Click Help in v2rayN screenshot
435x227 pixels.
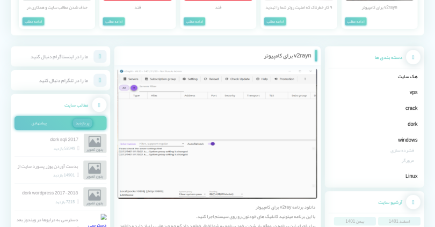pos(262,79)
